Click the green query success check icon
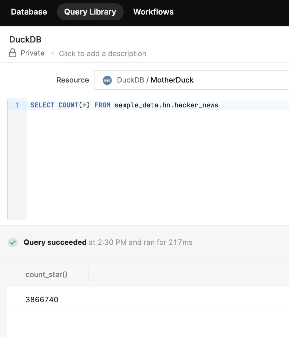This screenshot has height=338, width=289. pos(13,242)
